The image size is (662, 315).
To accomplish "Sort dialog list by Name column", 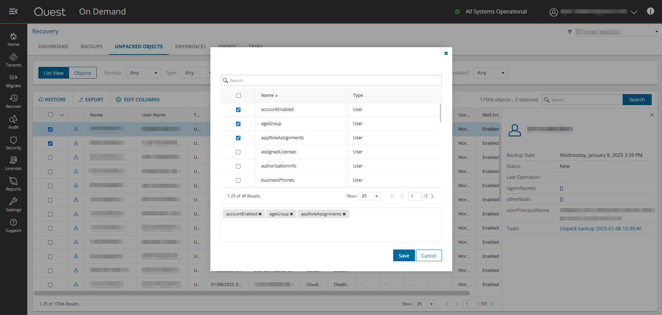I will (x=269, y=95).
